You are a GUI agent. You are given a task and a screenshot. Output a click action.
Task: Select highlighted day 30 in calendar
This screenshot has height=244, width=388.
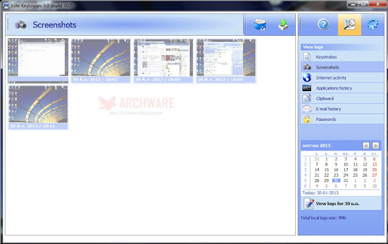click(x=336, y=181)
